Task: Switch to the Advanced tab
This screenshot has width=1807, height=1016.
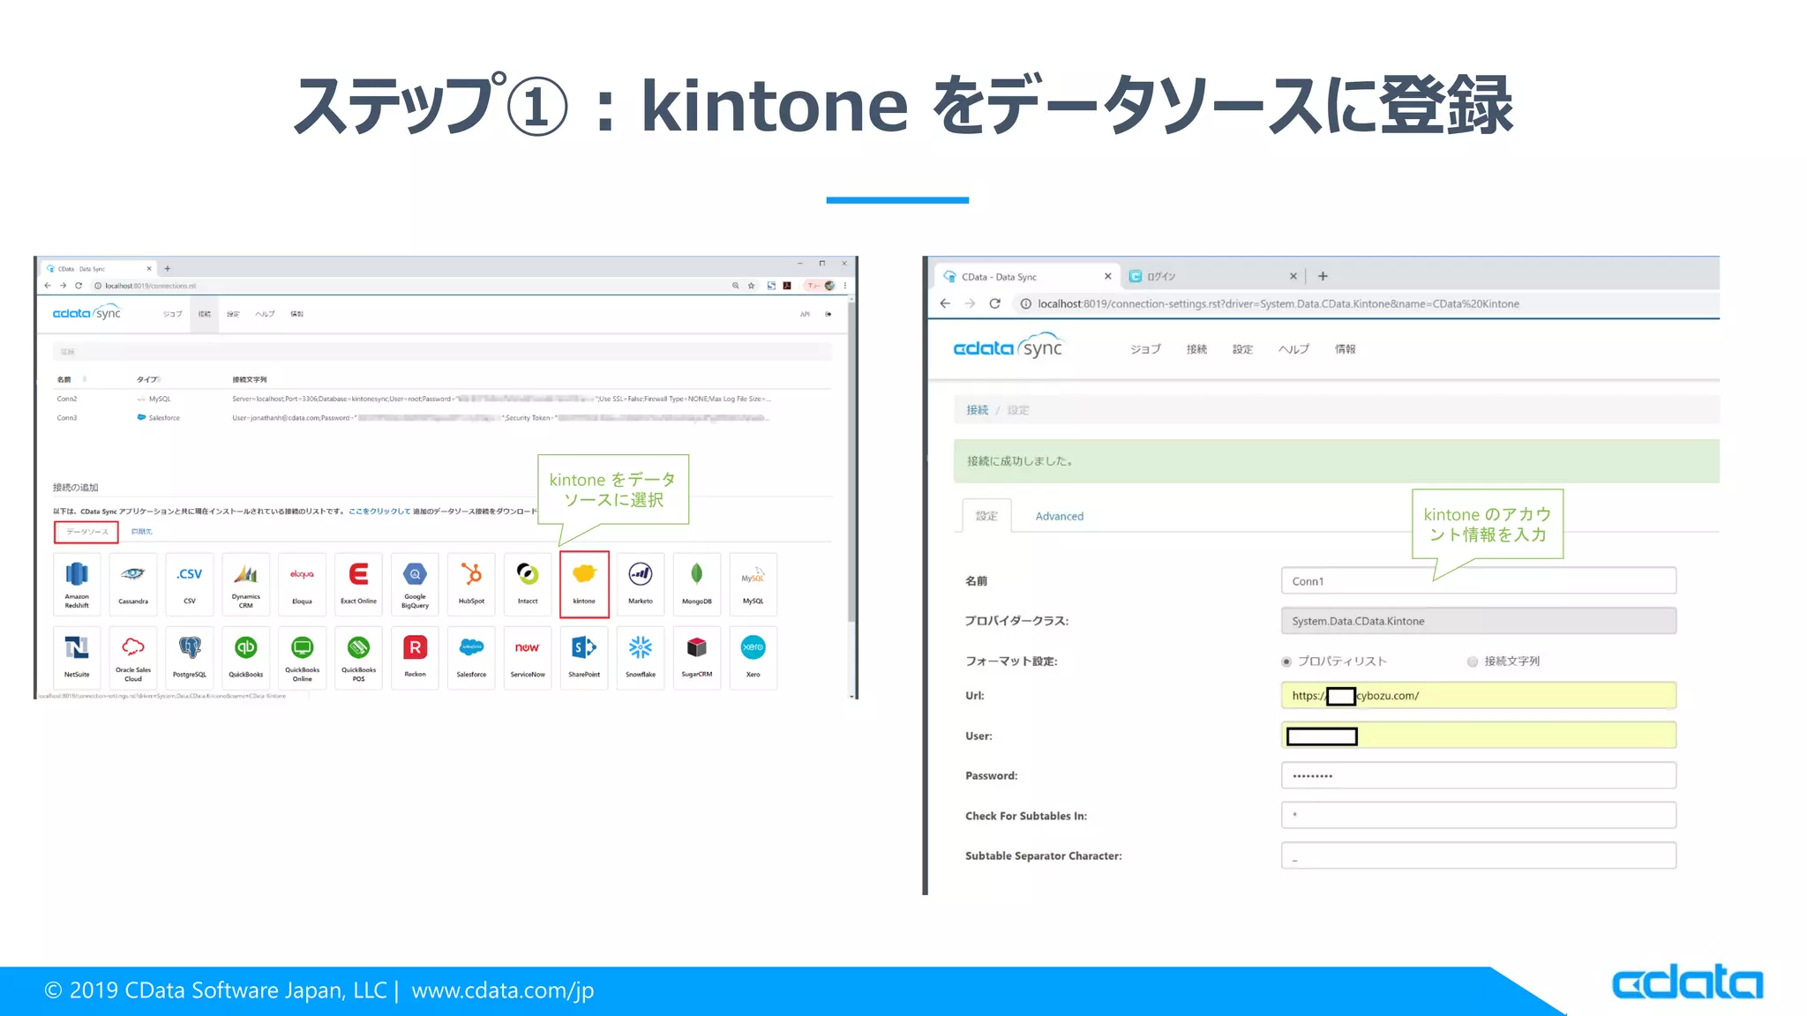Action: click(1059, 516)
